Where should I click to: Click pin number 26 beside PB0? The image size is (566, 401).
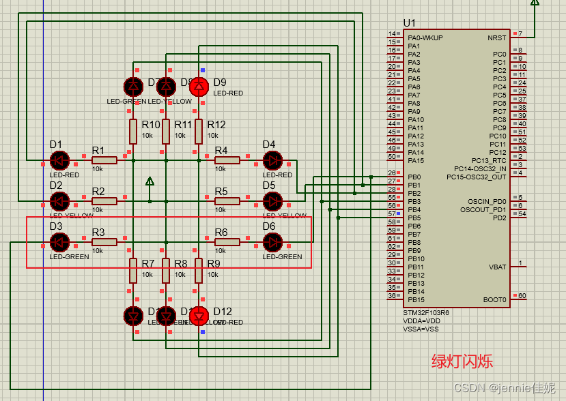pos(392,173)
